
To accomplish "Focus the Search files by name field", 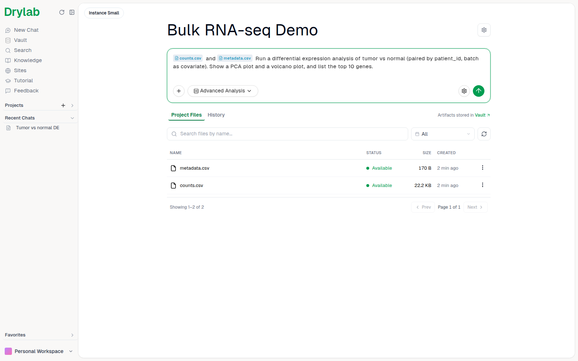I will click(x=288, y=134).
